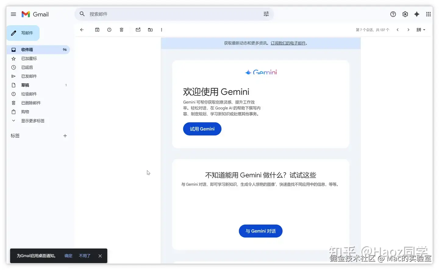439x270 pixels.
Task: Open the Gemini sparkle icon in header
Action: [x=417, y=14]
